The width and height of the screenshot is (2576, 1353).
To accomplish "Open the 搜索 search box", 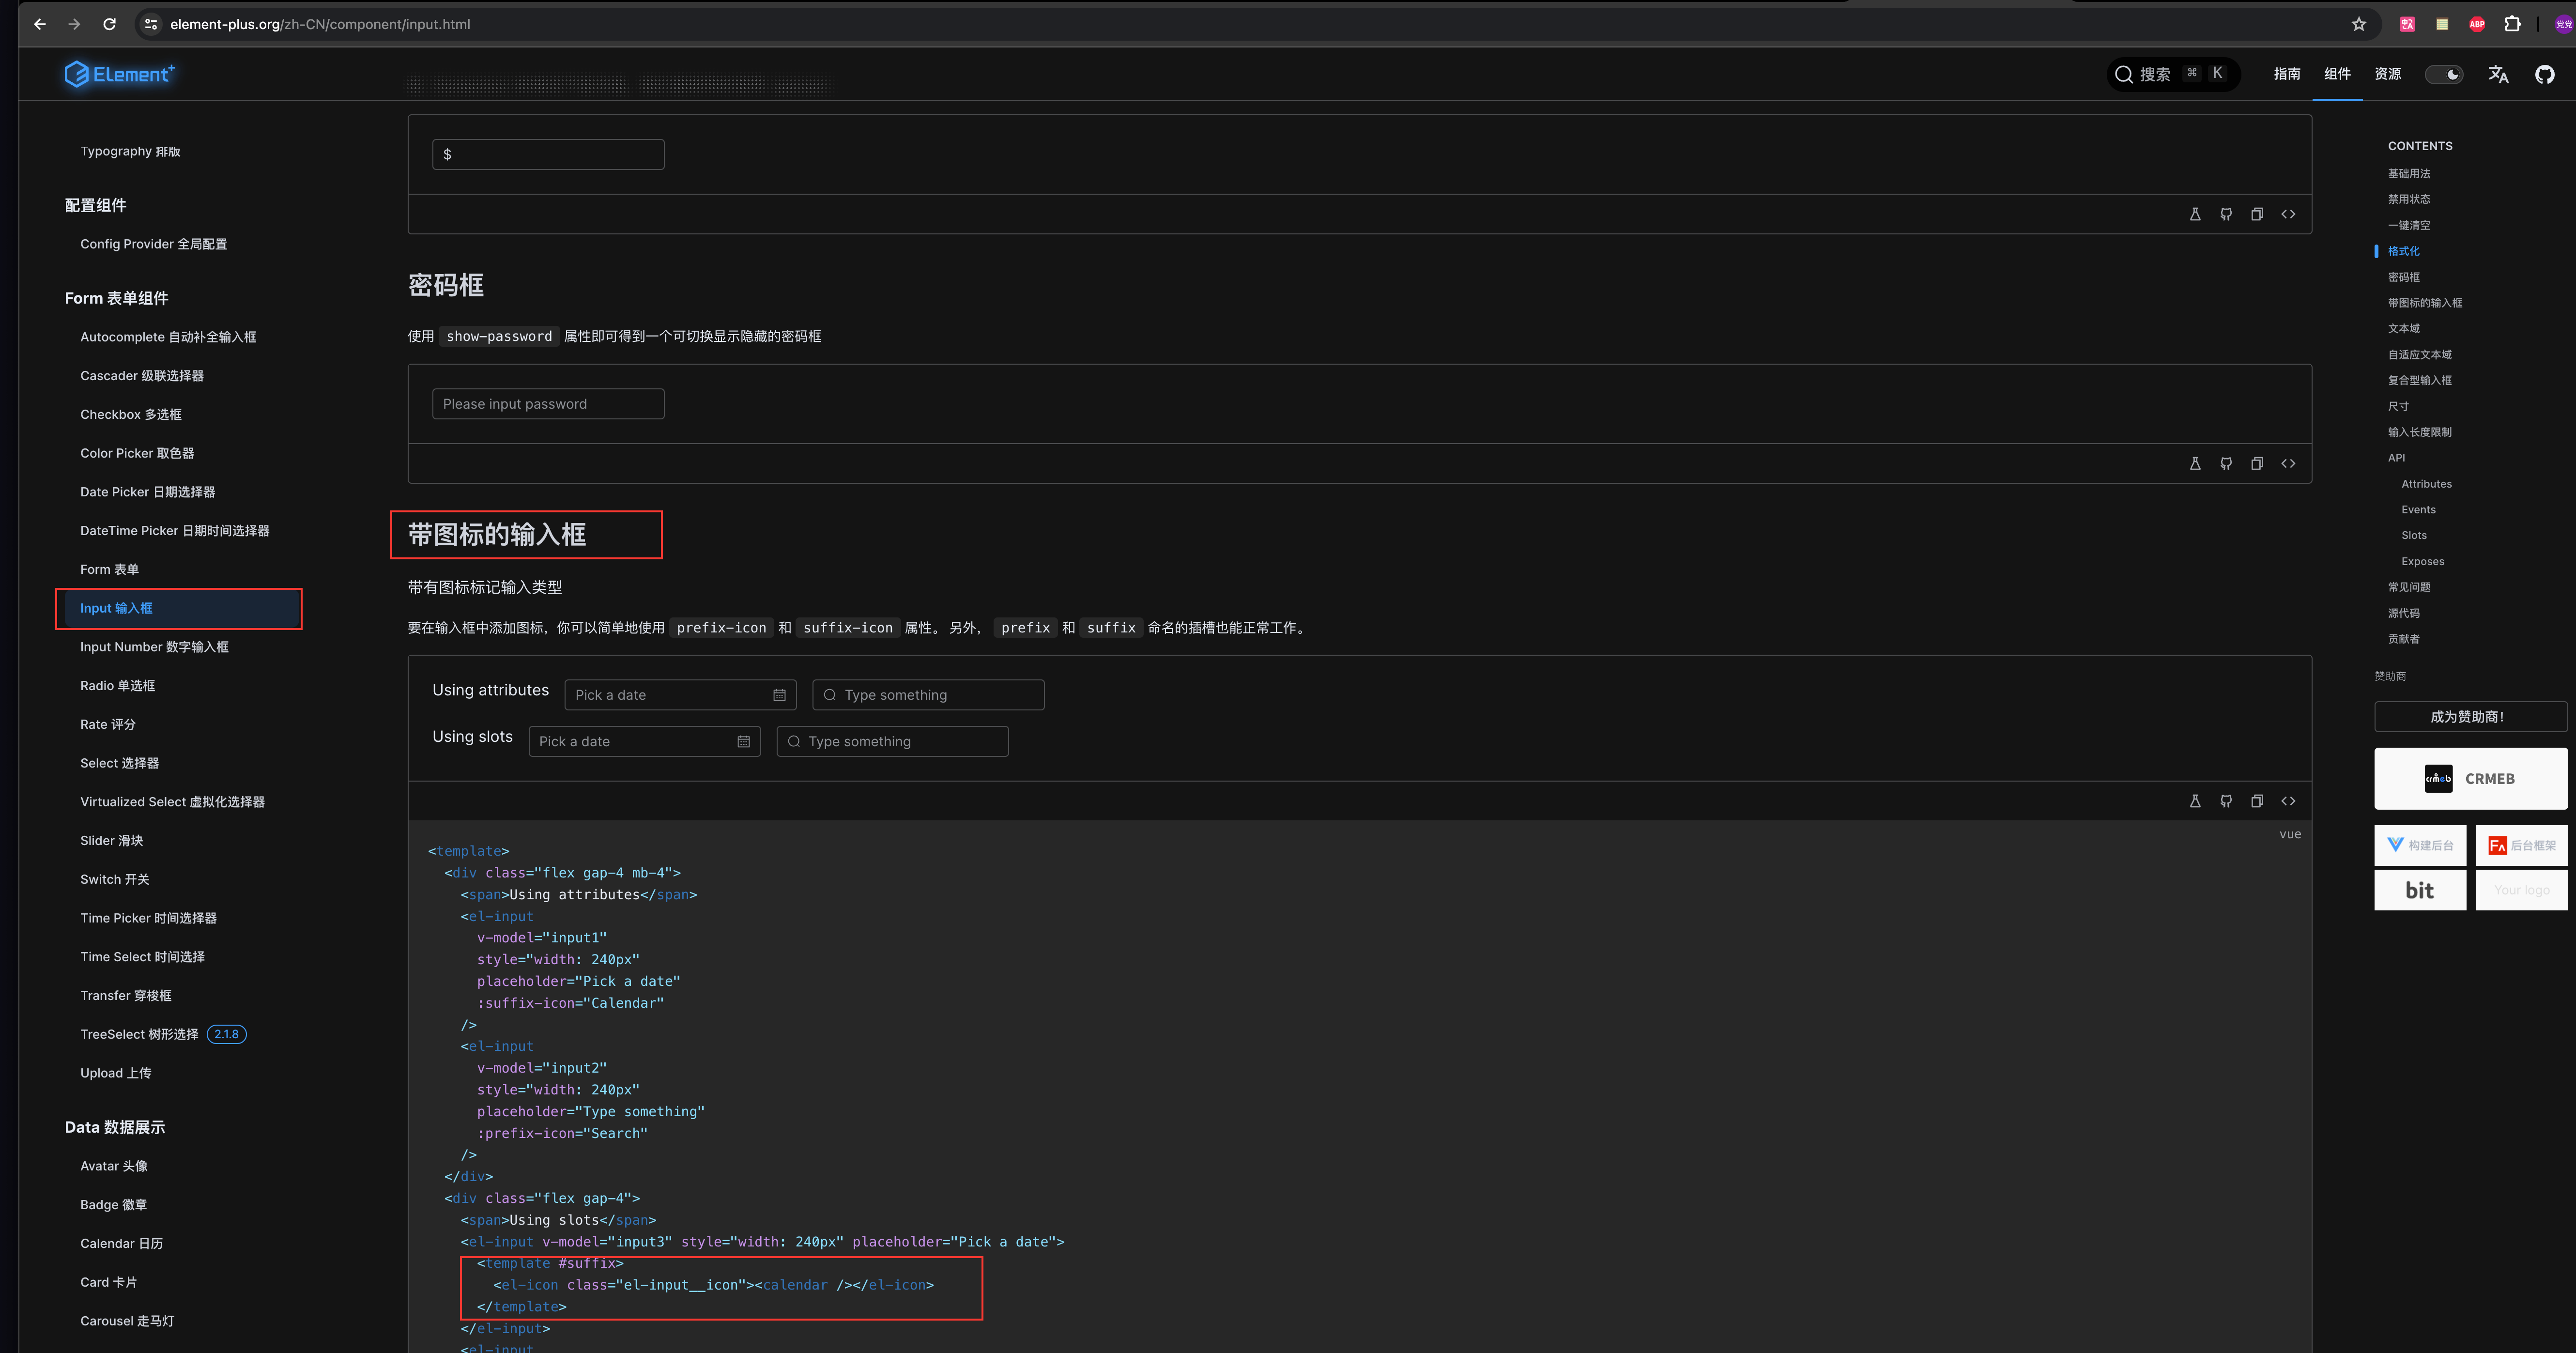I will 2173,74.
